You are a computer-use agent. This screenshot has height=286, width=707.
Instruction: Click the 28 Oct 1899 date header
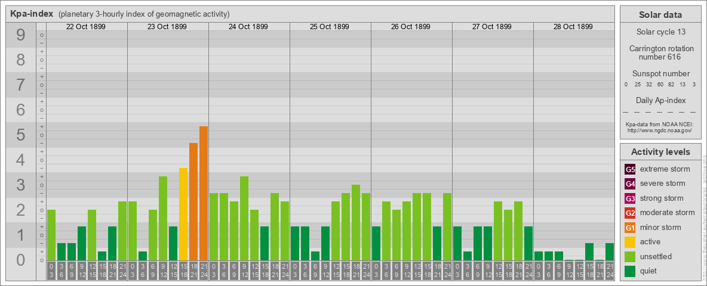tap(573, 27)
